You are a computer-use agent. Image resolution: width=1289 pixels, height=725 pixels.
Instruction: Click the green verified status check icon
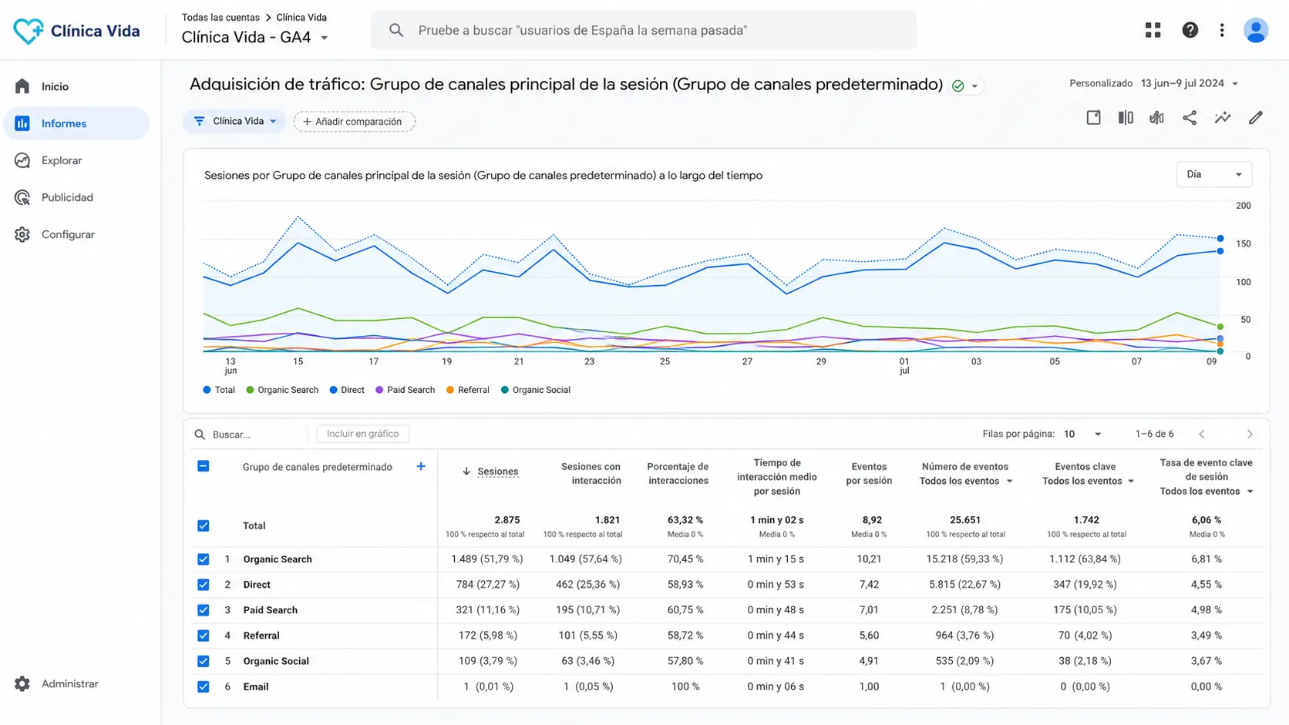957,86
